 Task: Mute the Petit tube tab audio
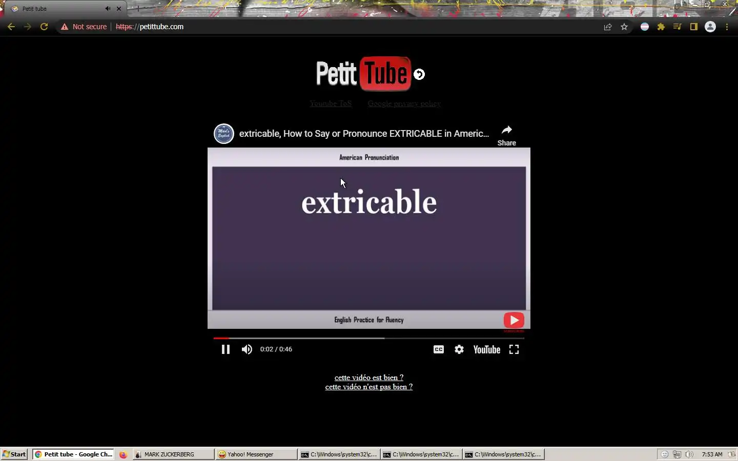[108, 9]
